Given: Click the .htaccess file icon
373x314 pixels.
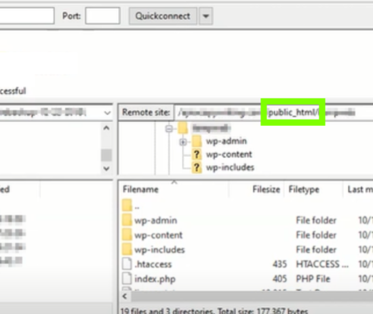Looking at the screenshot, I should 127,264.
